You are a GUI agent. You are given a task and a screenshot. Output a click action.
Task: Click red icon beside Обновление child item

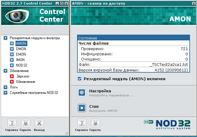pyautogui.click(x=12, y=82)
